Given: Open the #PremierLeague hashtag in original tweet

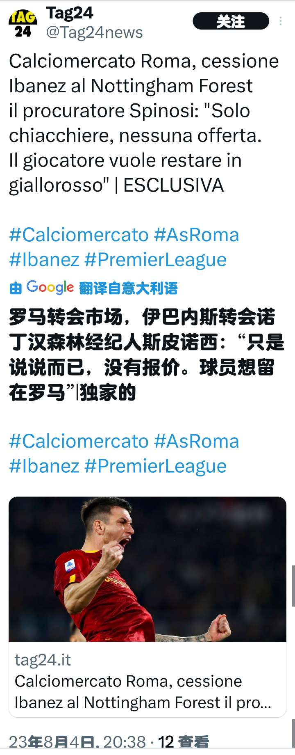Looking at the screenshot, I should (155, 260).
